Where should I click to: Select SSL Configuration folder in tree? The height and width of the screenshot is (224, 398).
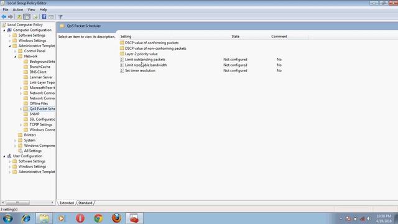click(x=42, y=119)
